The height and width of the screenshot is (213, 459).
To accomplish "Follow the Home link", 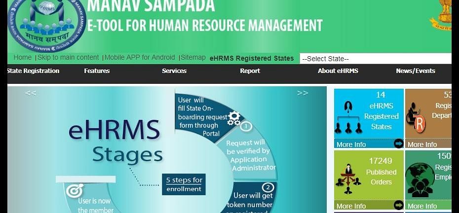I will 23,57.
